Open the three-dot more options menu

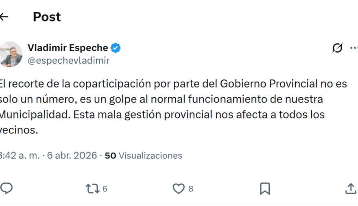354,48
